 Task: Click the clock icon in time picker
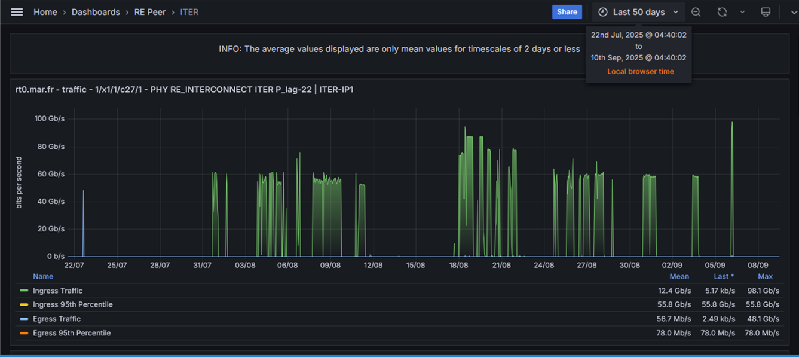click(x=603, y=12)
